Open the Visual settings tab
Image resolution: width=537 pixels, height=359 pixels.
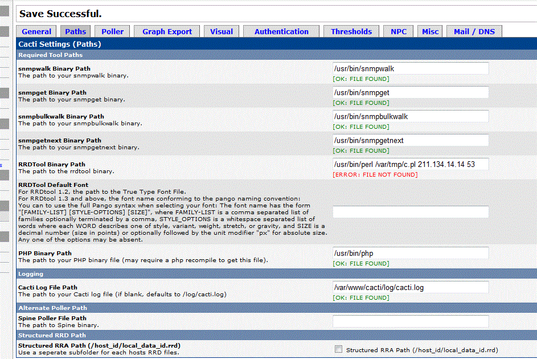[x=222, y=31]
